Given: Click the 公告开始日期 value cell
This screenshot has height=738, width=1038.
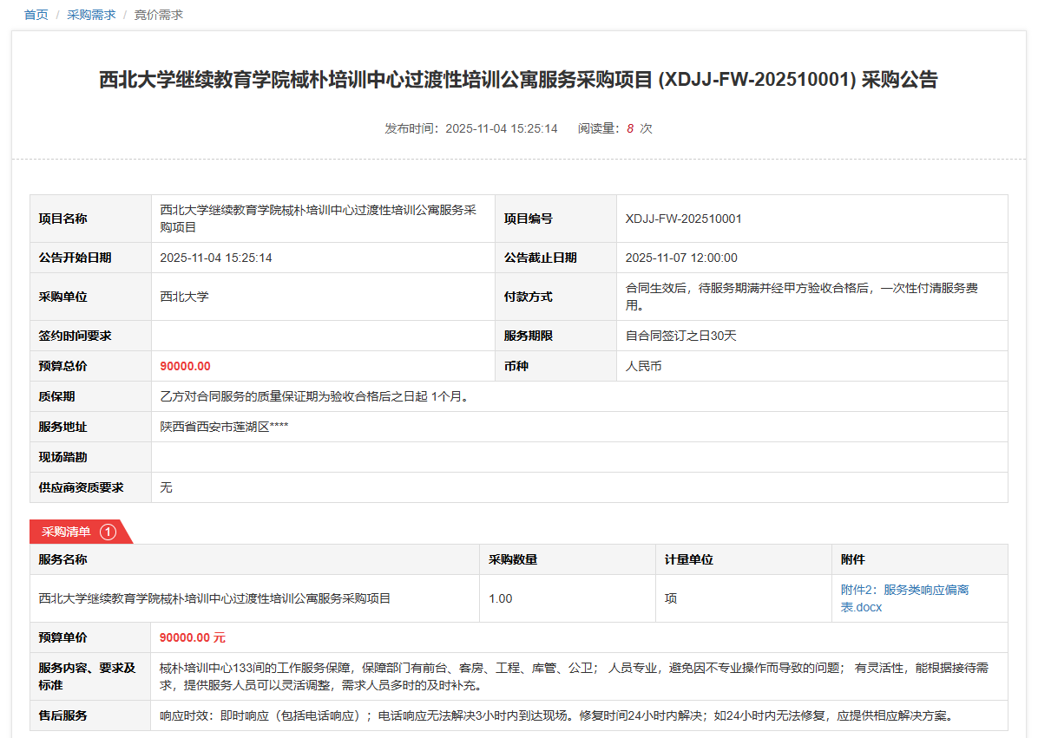Looking at the screenshot, I should point(216,258).
